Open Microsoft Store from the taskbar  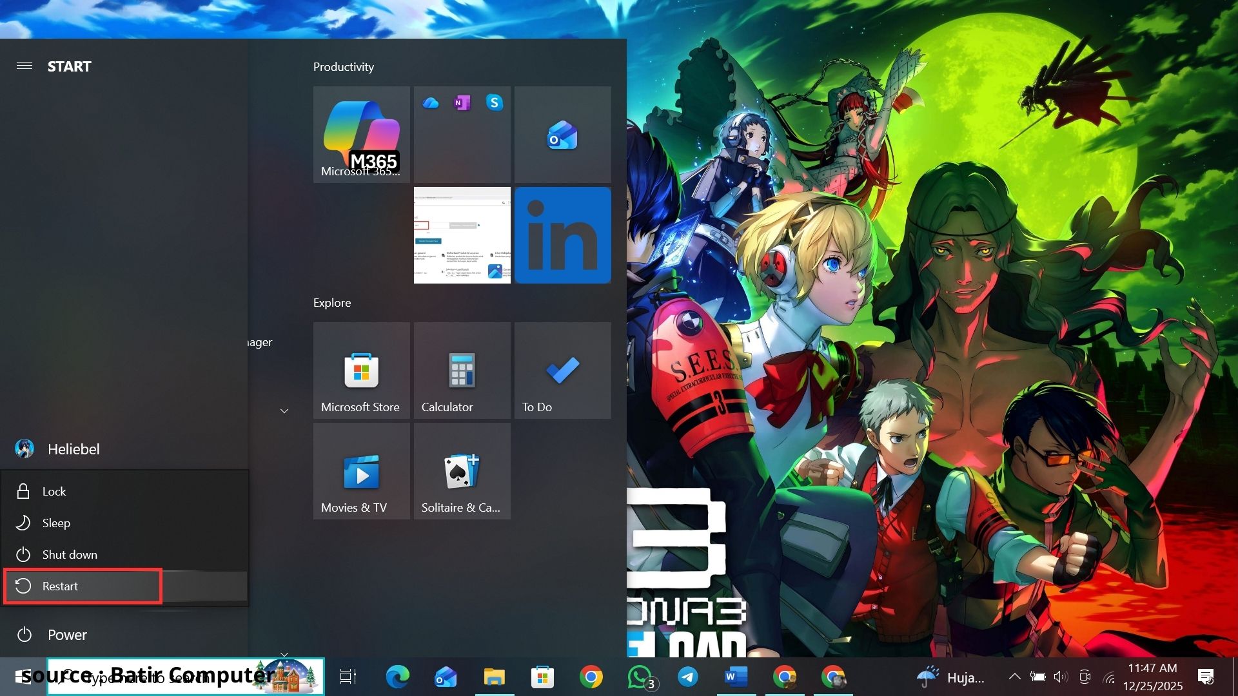tap(542, 677)
